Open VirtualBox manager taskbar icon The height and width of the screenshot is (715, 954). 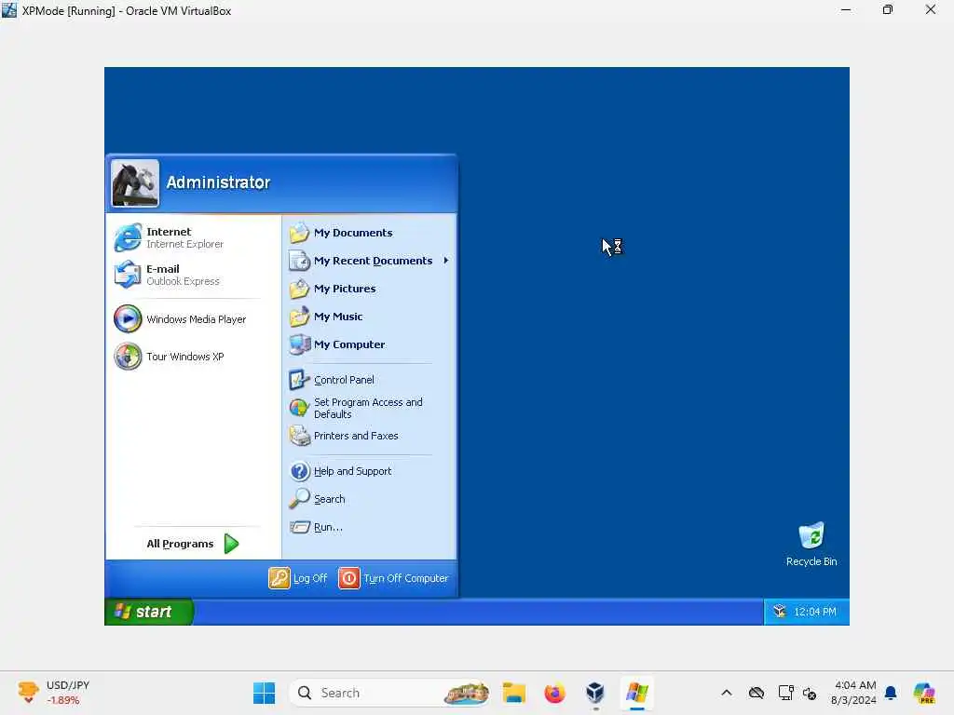click(x=595, y=693)
